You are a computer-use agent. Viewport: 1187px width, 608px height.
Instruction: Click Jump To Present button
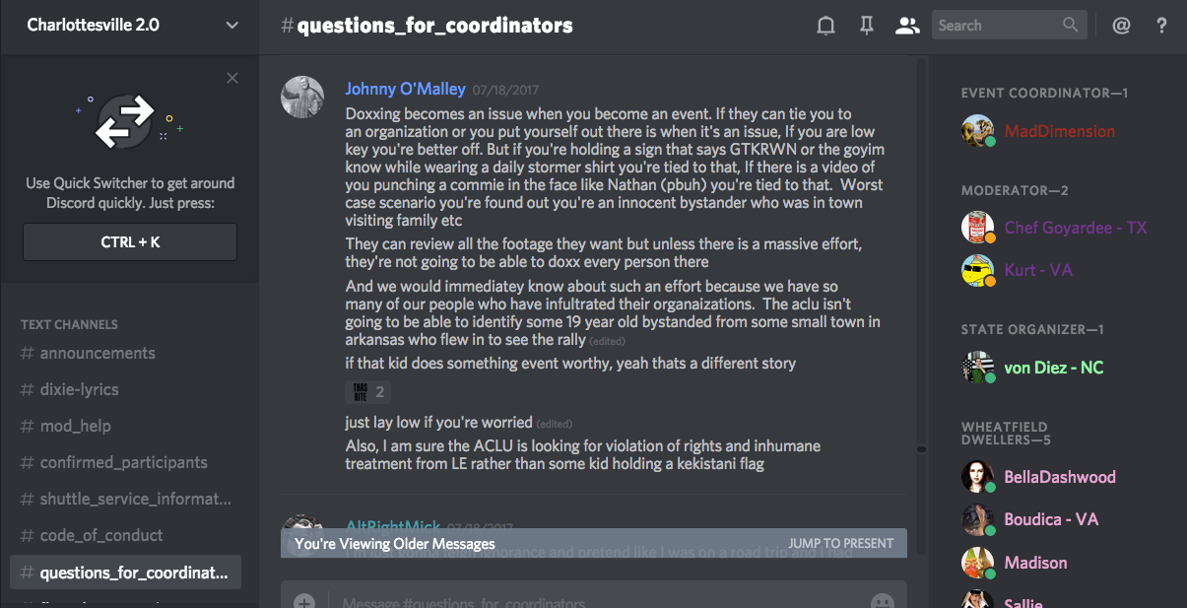tap(841, 543)
